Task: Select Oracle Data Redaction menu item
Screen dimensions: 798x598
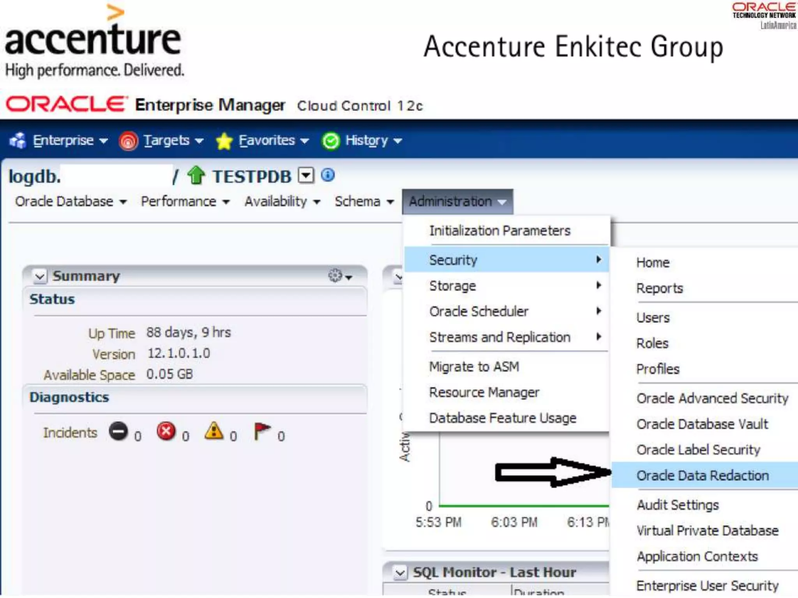Action: pos(702,475)
